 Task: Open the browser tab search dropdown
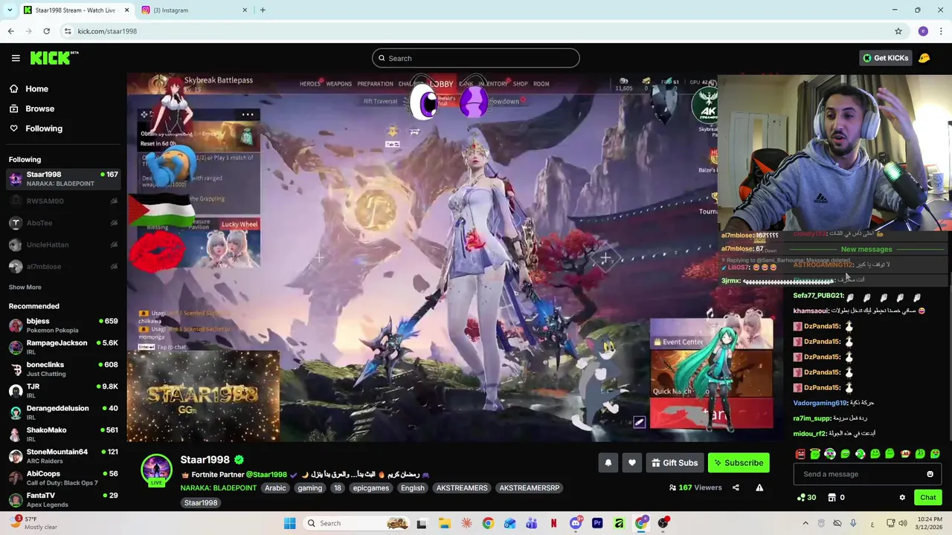coord(10,10)
